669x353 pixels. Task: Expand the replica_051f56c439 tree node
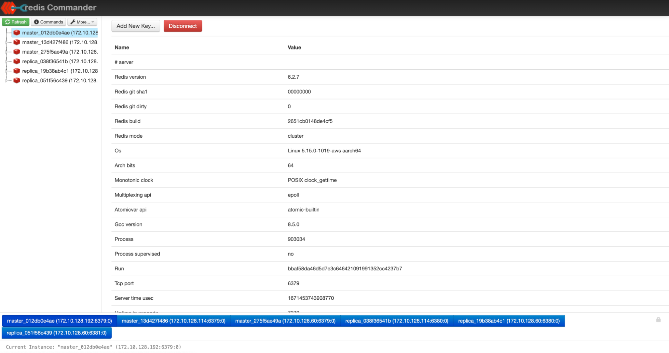(6, 80)
